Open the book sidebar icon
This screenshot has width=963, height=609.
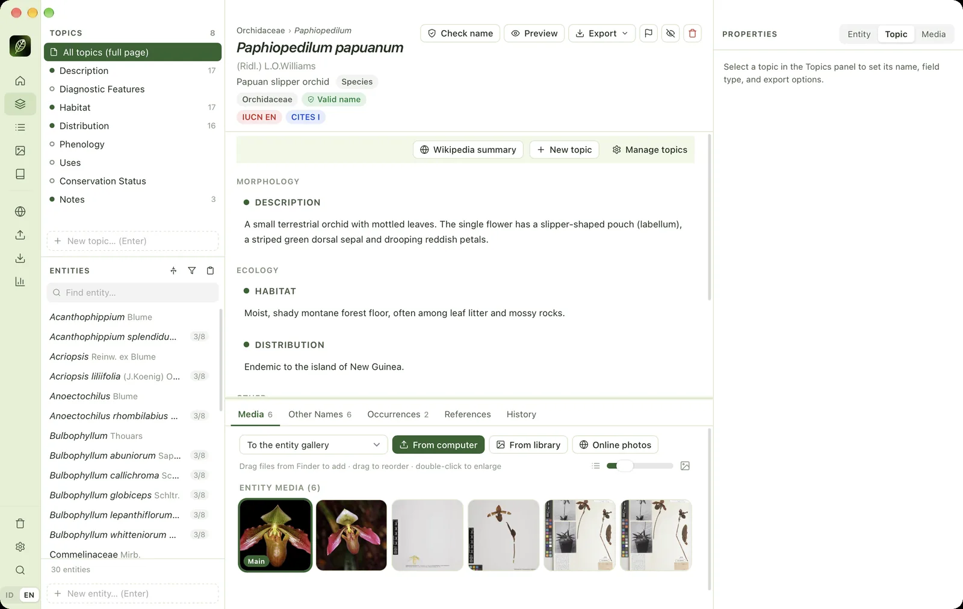click(x=20, y=174)
